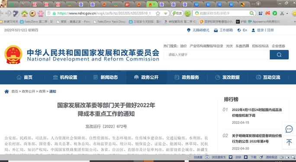This screenshot has width=296, height=162.
Task: Click the red game controller extension icon
Action: (x=268, y=13)
